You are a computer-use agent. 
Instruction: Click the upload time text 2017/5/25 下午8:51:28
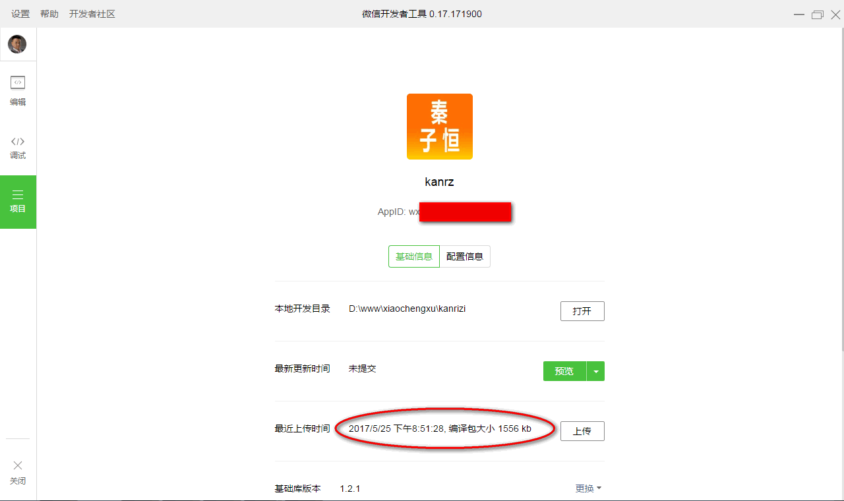[x=396, y=428]
